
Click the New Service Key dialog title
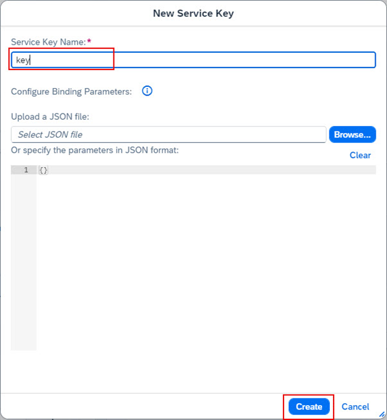tap(193, 13)
